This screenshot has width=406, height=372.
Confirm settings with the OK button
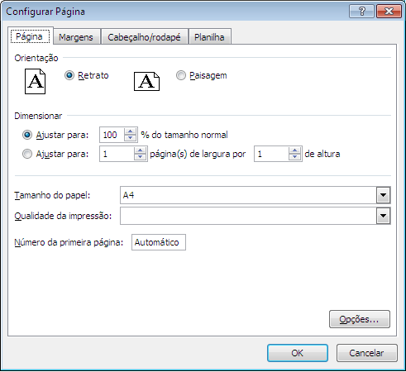[298, 353]
